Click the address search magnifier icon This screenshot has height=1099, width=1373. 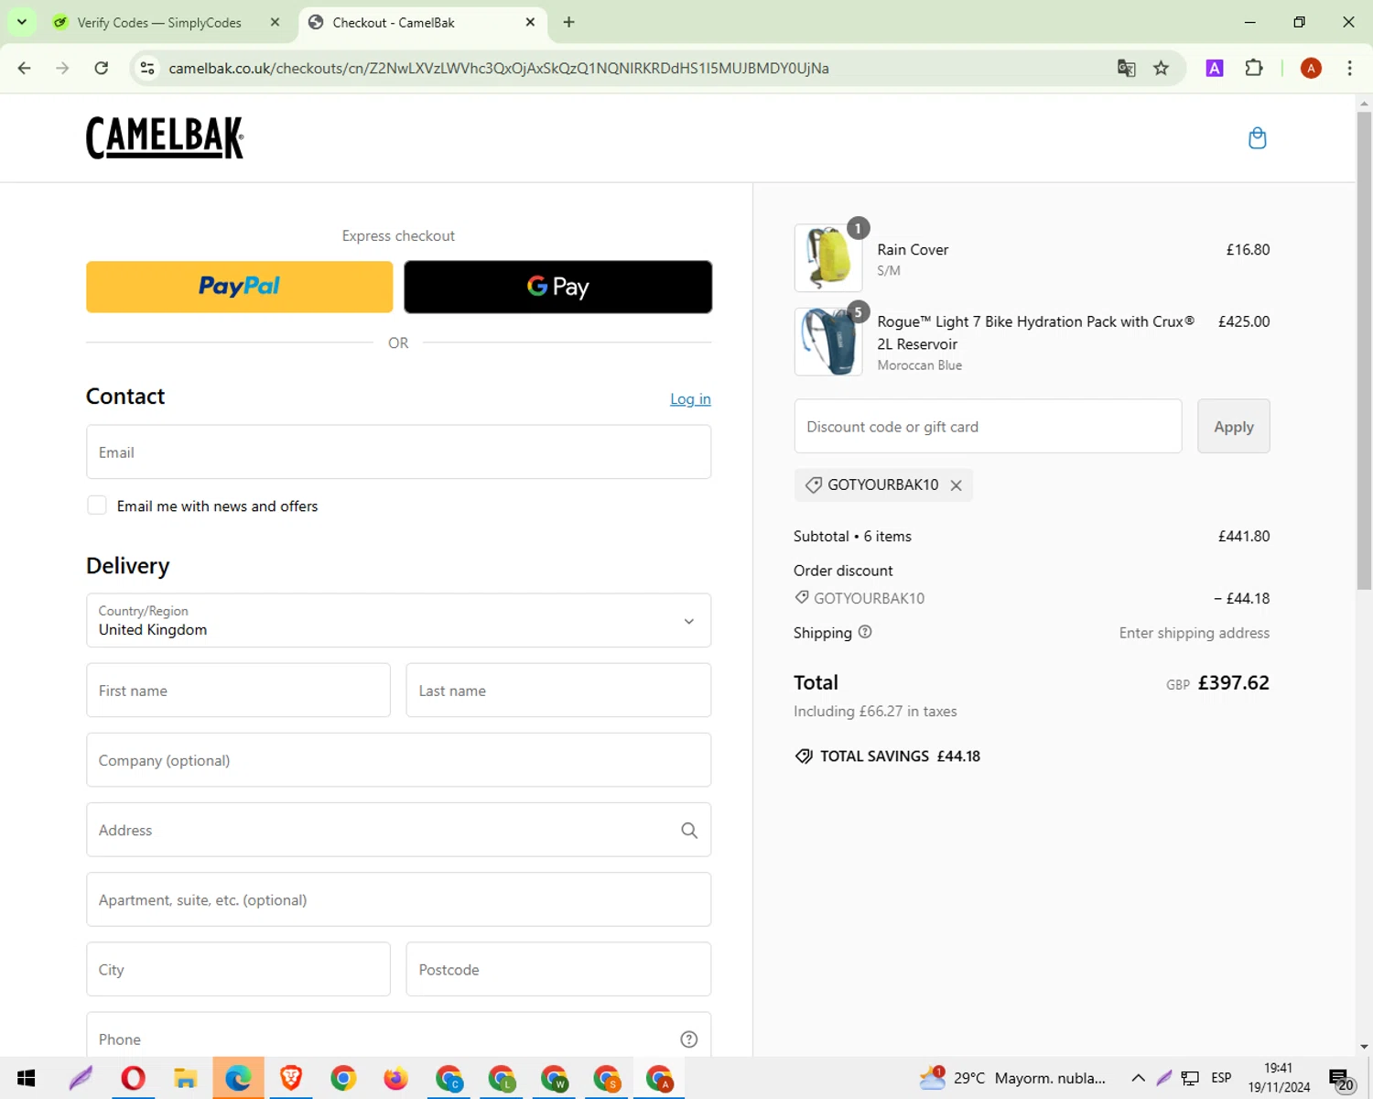tap(689, 830)
